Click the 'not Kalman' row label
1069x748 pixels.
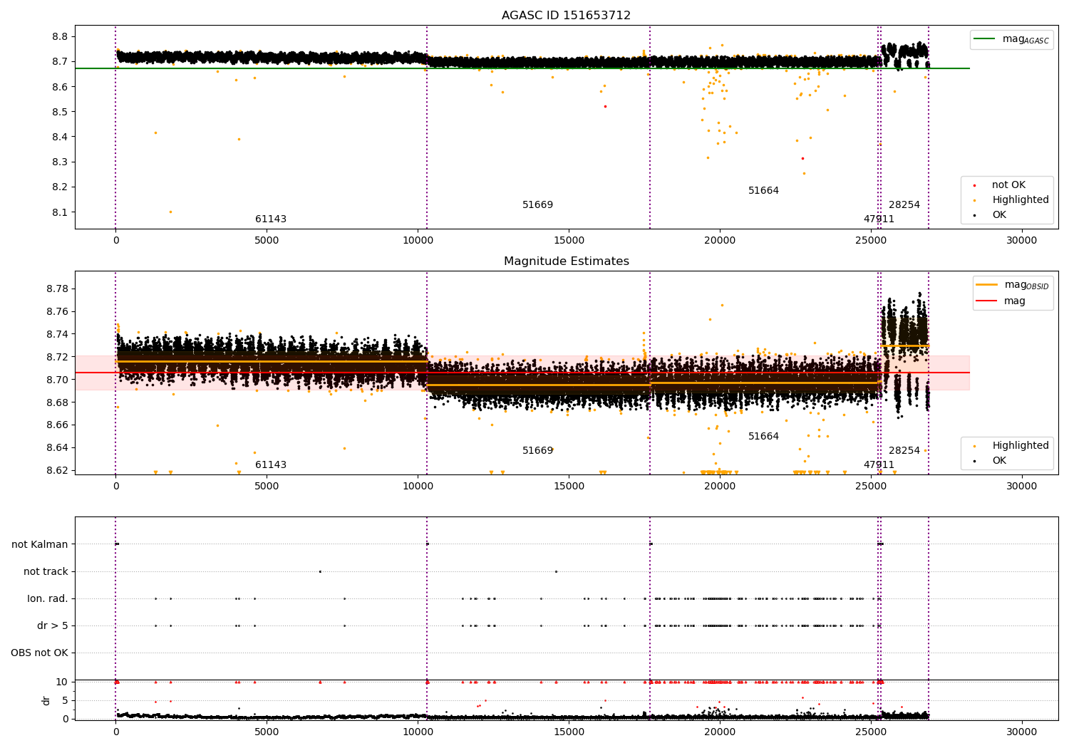(40, 545)
